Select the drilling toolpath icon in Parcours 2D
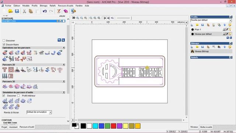Image resolution: width=236 pixels, height=133 pixels. pyautogui.click(x=35, y=70)
